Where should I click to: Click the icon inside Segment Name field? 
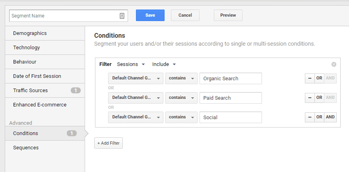122,16
